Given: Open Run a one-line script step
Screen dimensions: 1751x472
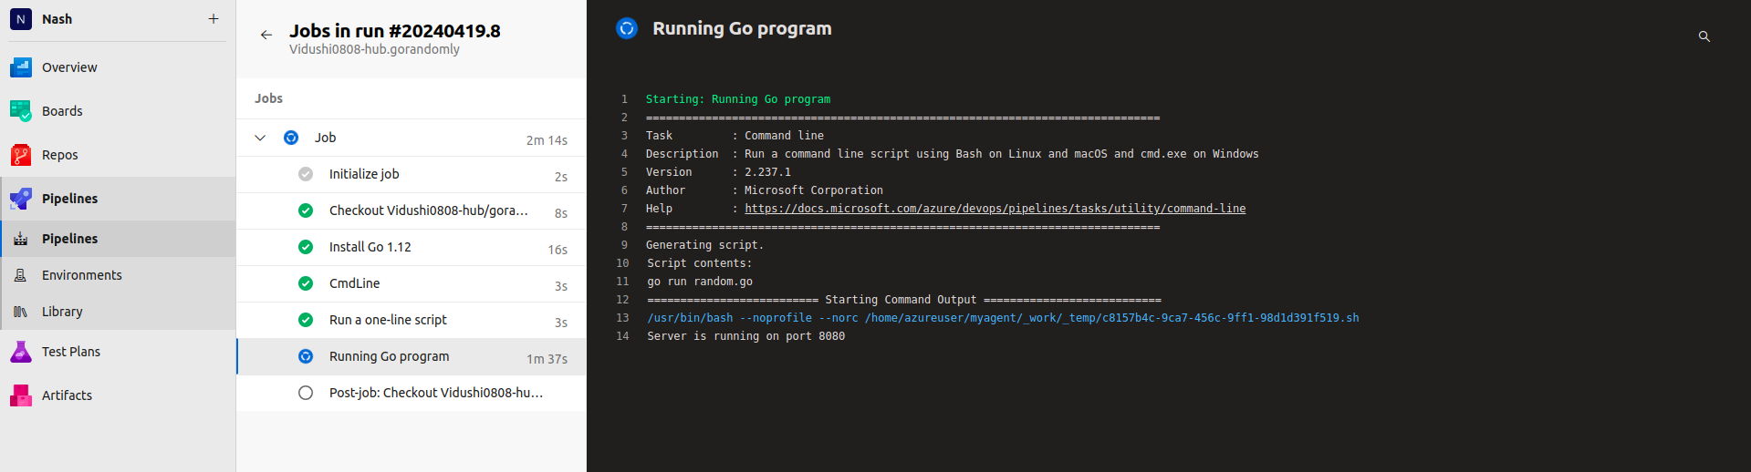Looking at the screenshot, I should click(x=388, y=320).
